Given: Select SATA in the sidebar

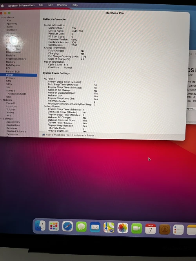Looking at the screenshot, I should (9, 84).
